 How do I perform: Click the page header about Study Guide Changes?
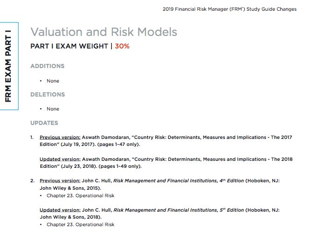coord(229,9)
